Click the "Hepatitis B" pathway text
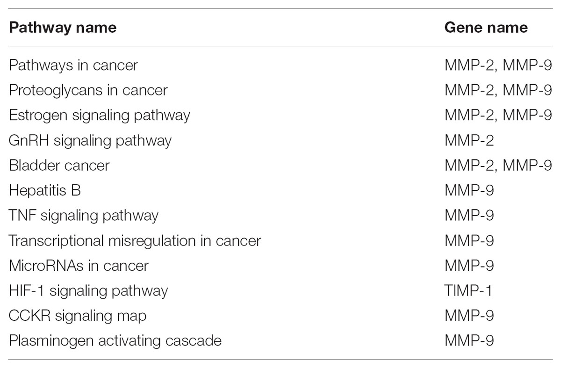The height and width of the screenshot is (368, 561). pyautogui.click(x=45, y=190)
